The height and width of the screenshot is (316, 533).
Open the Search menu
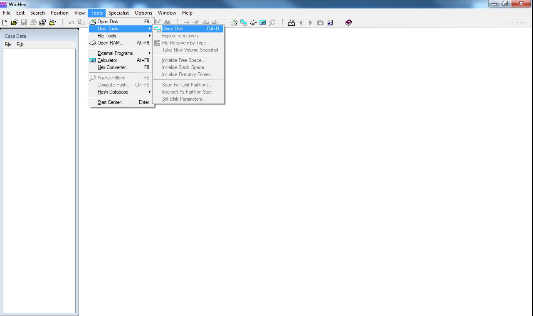tap(37, 13)
